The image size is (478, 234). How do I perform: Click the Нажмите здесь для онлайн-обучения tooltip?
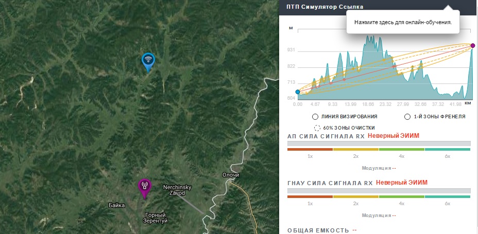403,23
